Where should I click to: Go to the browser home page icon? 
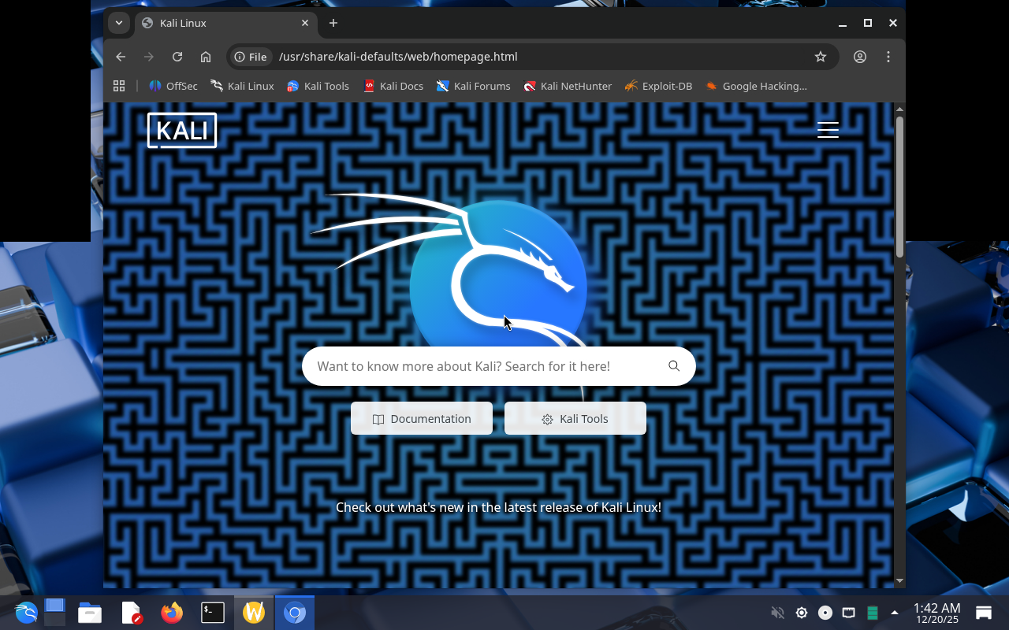[x=206, y=57]
